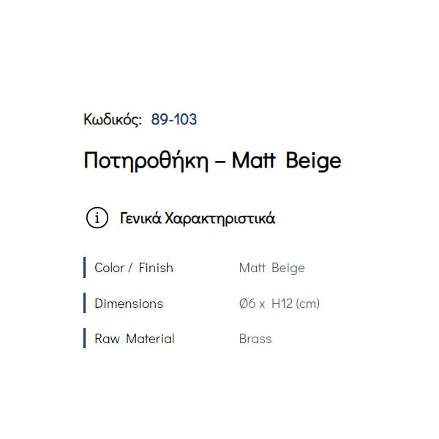Screen dimensions: 439x439
Task: Click the Dimensions row label
Action: [129, 303]
